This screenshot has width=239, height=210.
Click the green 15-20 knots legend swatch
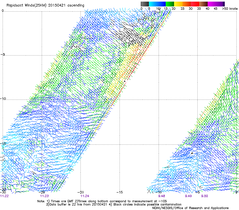coord(170,4)
